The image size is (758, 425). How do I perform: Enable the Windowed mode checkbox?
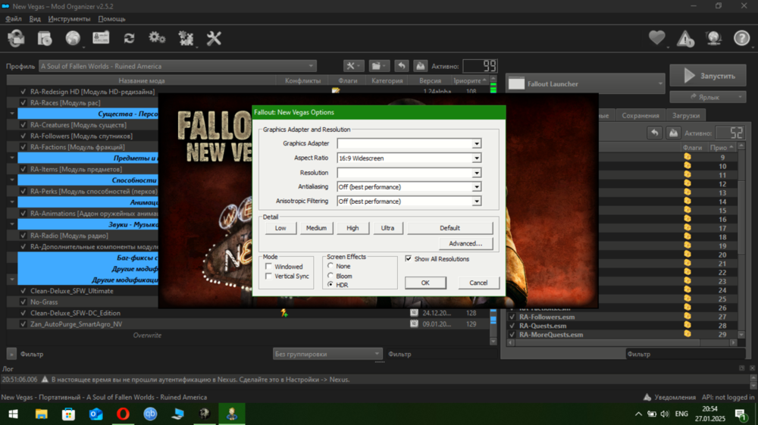[268, 267]
